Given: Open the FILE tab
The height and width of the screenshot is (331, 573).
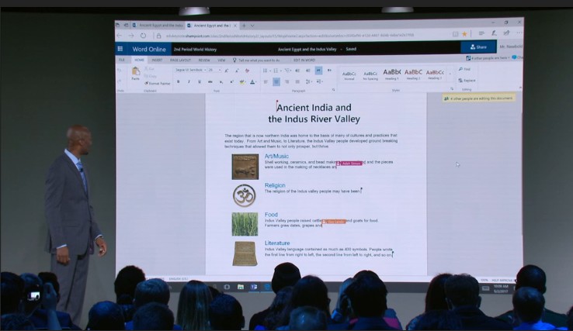Looking at the screenshot, I should pos(122,60).
